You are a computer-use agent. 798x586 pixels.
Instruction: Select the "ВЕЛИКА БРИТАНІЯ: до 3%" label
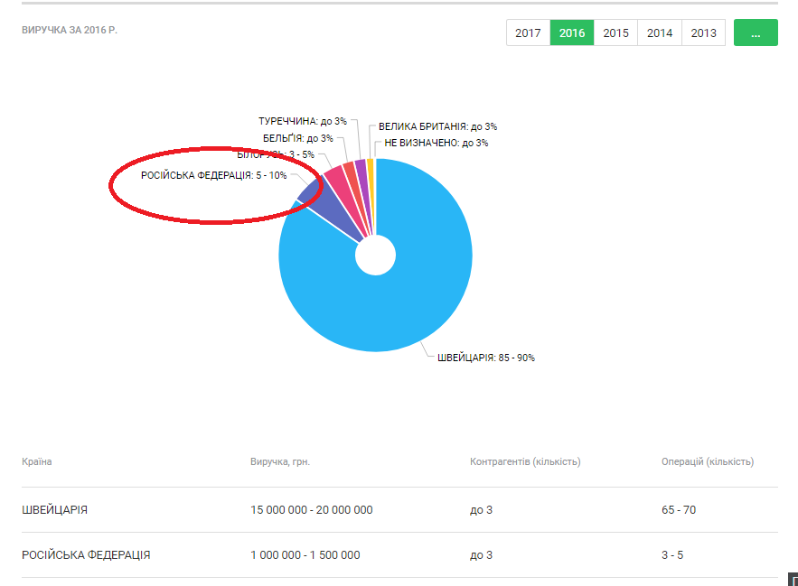pos(437,127)
